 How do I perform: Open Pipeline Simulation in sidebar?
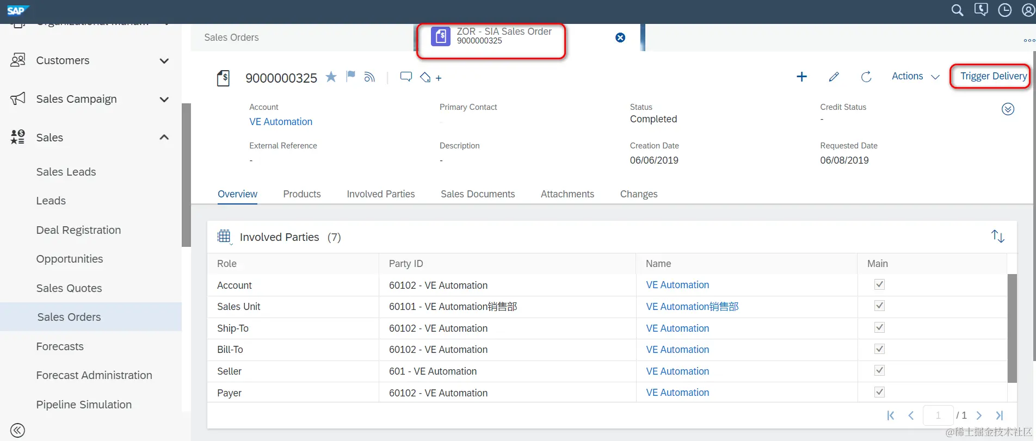tap(84, 405)
